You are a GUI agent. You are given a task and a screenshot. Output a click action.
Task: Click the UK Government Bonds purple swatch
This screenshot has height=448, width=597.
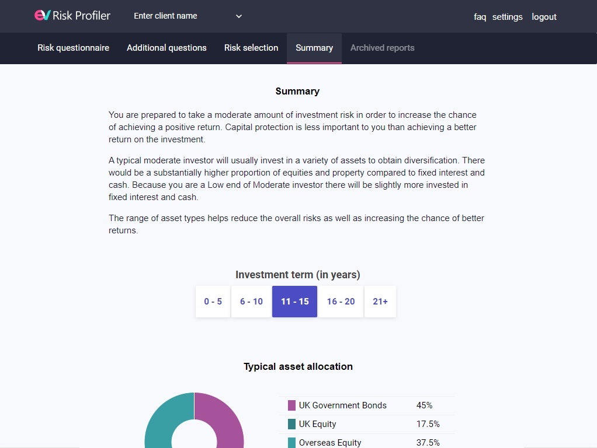click(x=291, y=405)
